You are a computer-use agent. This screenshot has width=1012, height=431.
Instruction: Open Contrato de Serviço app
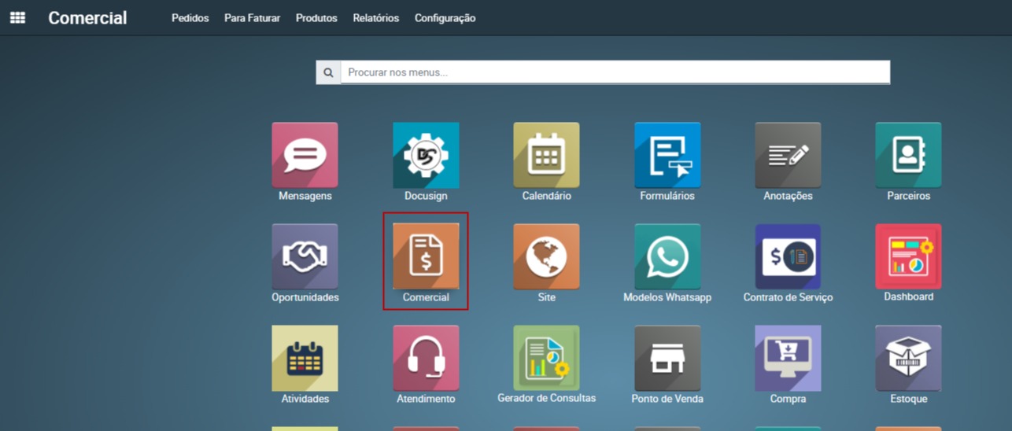click(788, 257)
